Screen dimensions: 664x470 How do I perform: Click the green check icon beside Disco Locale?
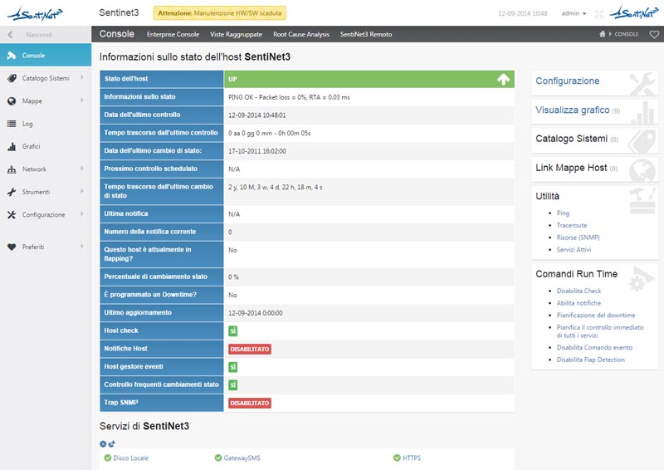click(x=108, y=458)
